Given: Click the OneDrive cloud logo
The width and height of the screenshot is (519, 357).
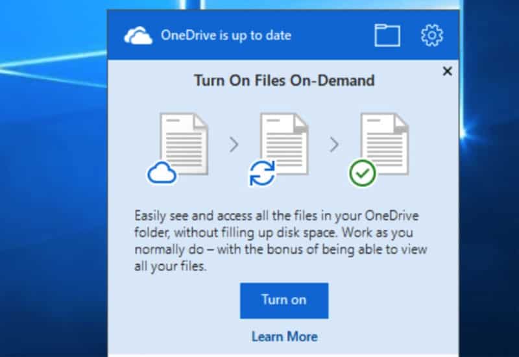Looking at the screenshot, I should (x=138, y=36).
